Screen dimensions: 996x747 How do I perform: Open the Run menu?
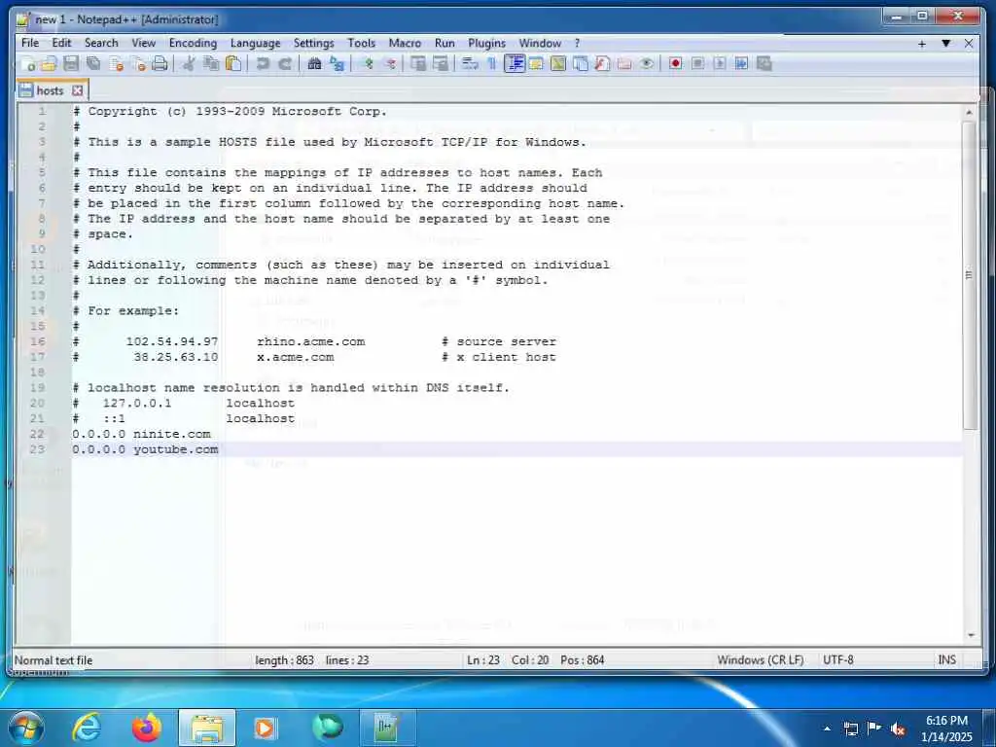(445, 43)
